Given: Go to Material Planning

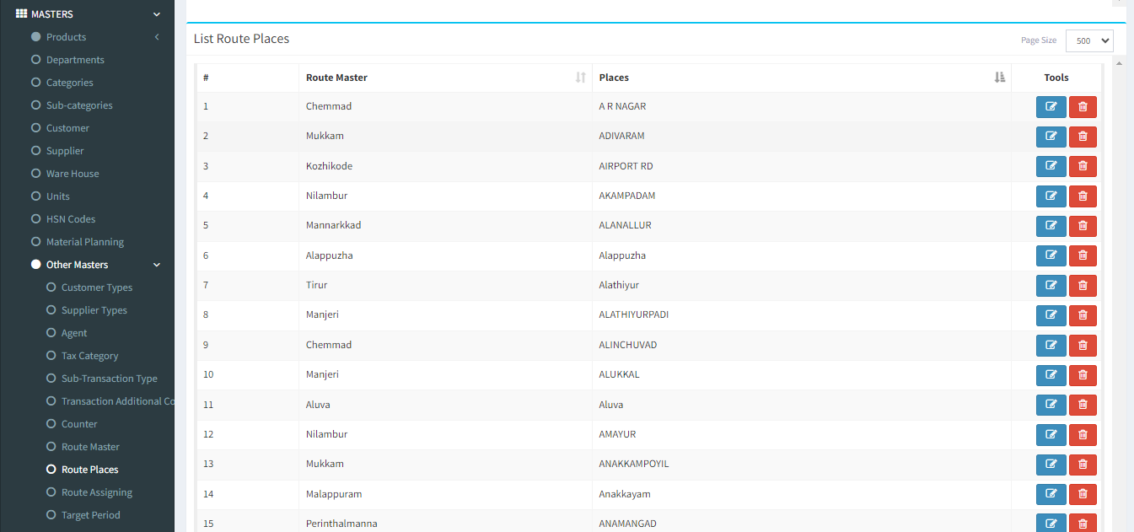Looking at the screenshot, I should [85, 242].
